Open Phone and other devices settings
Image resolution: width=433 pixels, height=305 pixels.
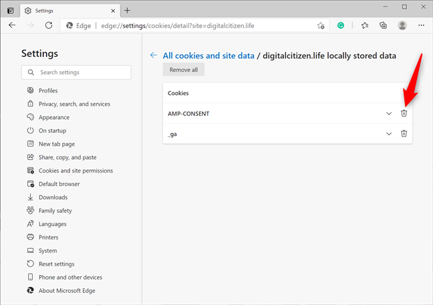pos(70,278)
